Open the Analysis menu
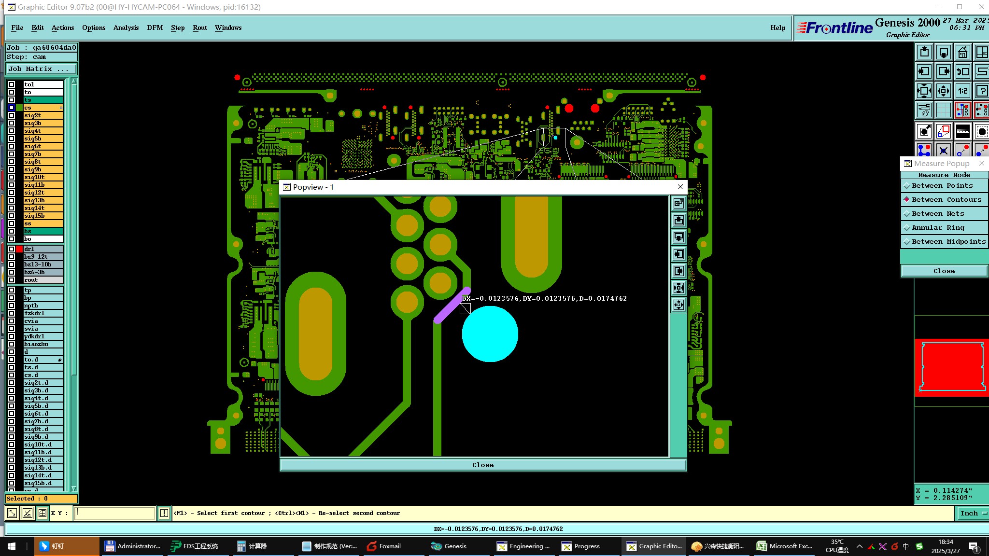This screenshot has height=556, width=989. (126, 28)
